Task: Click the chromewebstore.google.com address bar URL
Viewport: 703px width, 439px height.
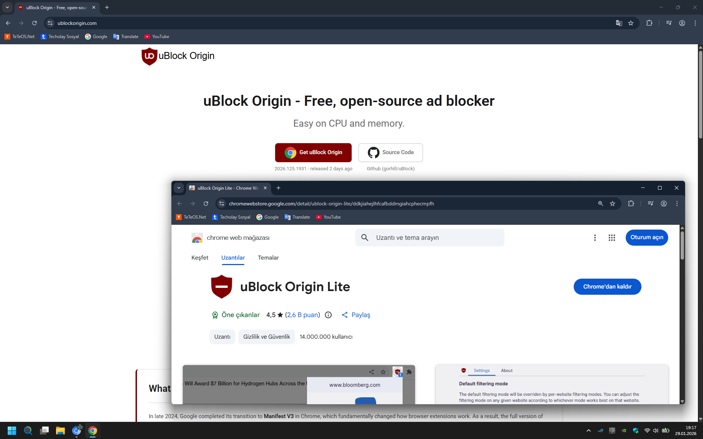Action: coord(331,204)
